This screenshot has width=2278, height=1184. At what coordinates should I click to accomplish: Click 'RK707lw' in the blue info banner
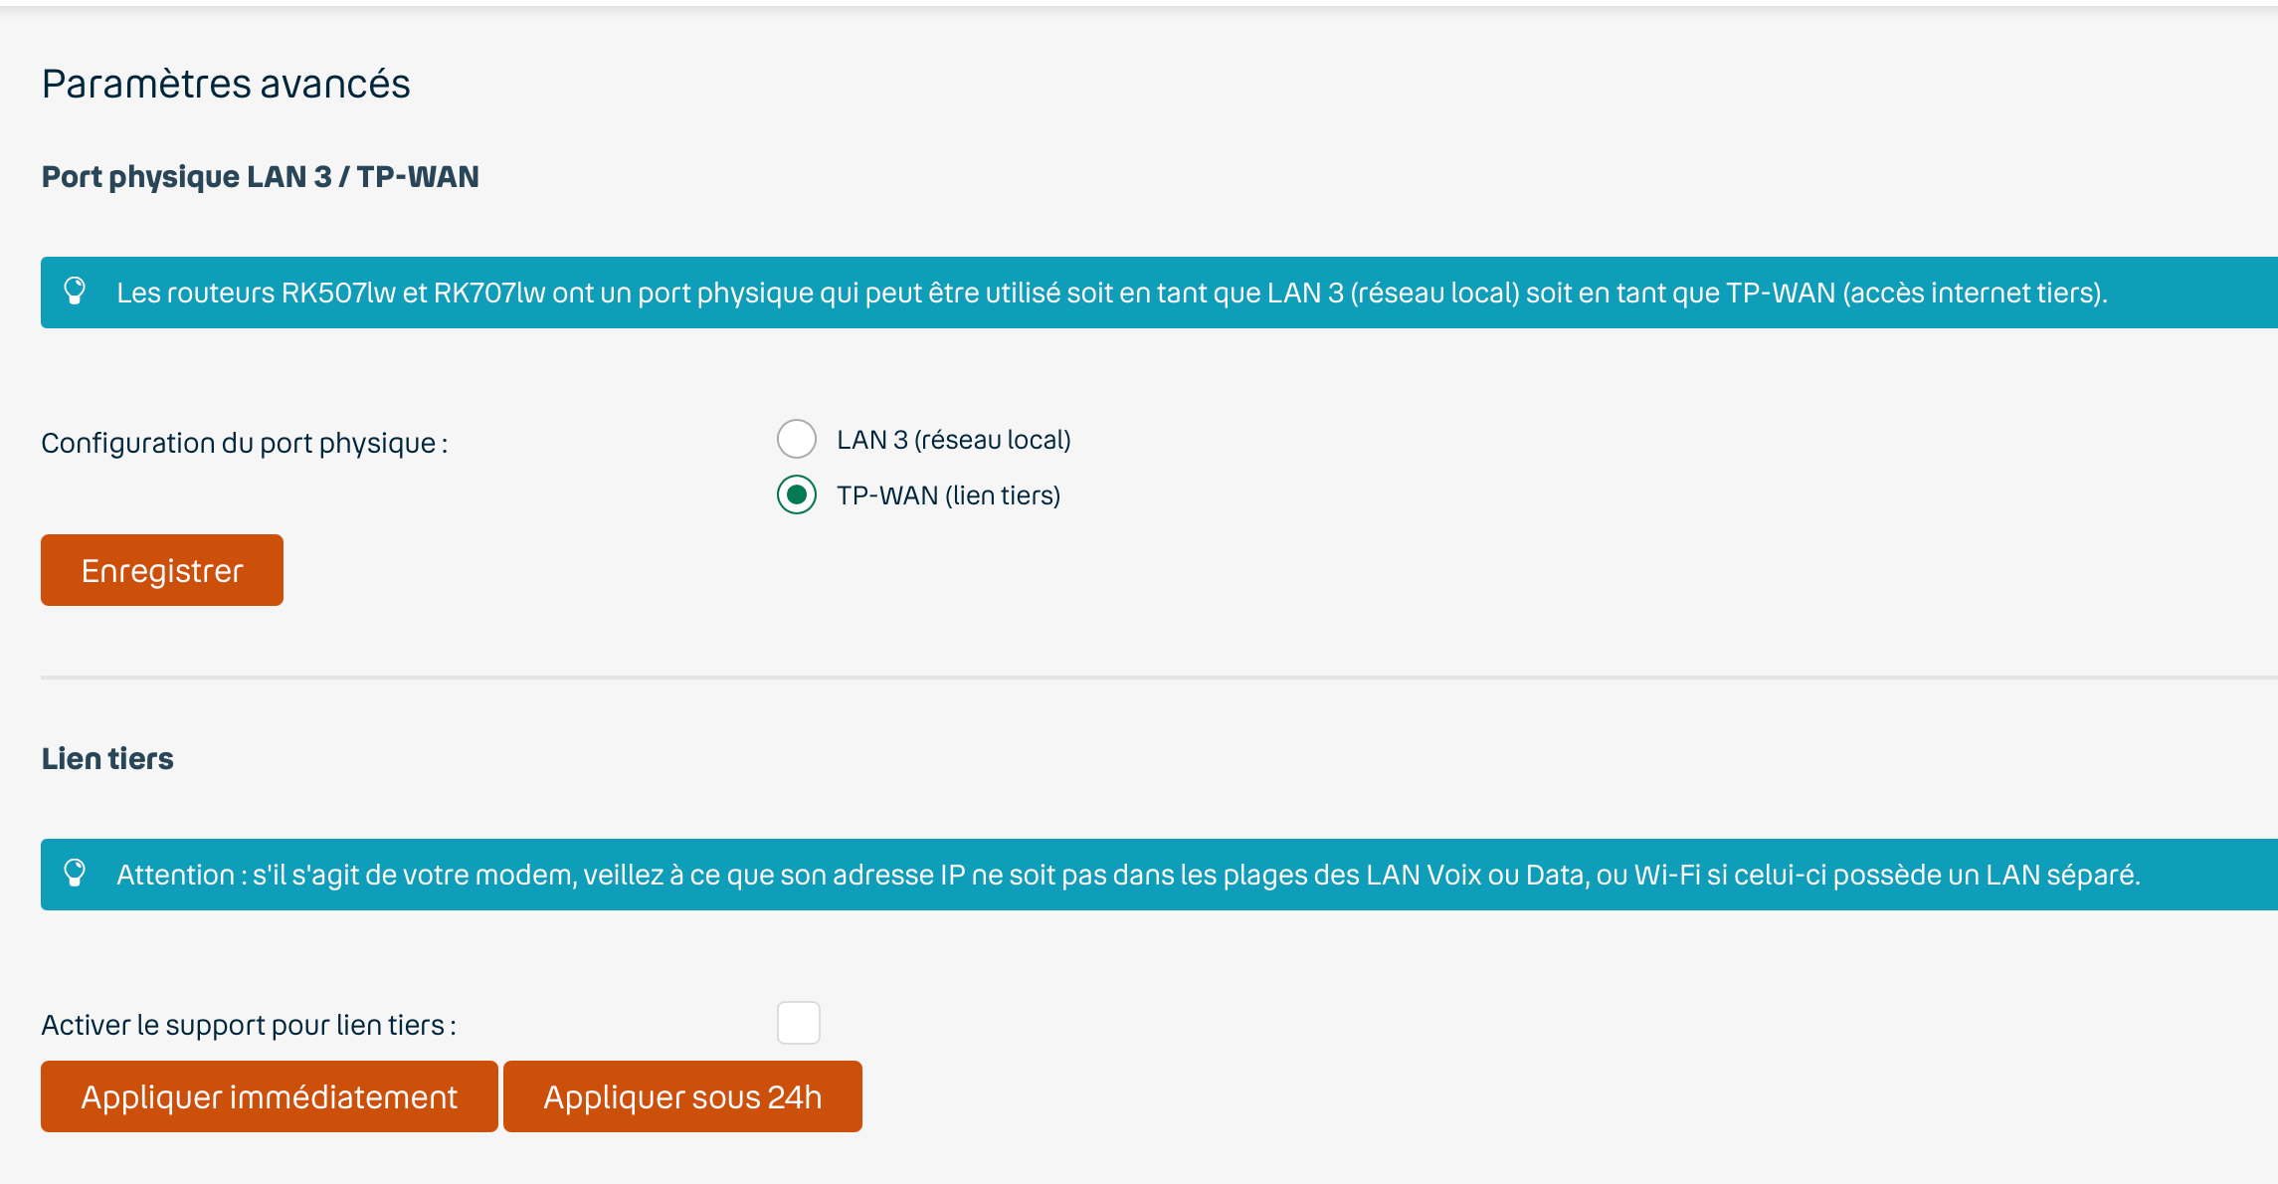pyautogui.click(x=489, y=293)
